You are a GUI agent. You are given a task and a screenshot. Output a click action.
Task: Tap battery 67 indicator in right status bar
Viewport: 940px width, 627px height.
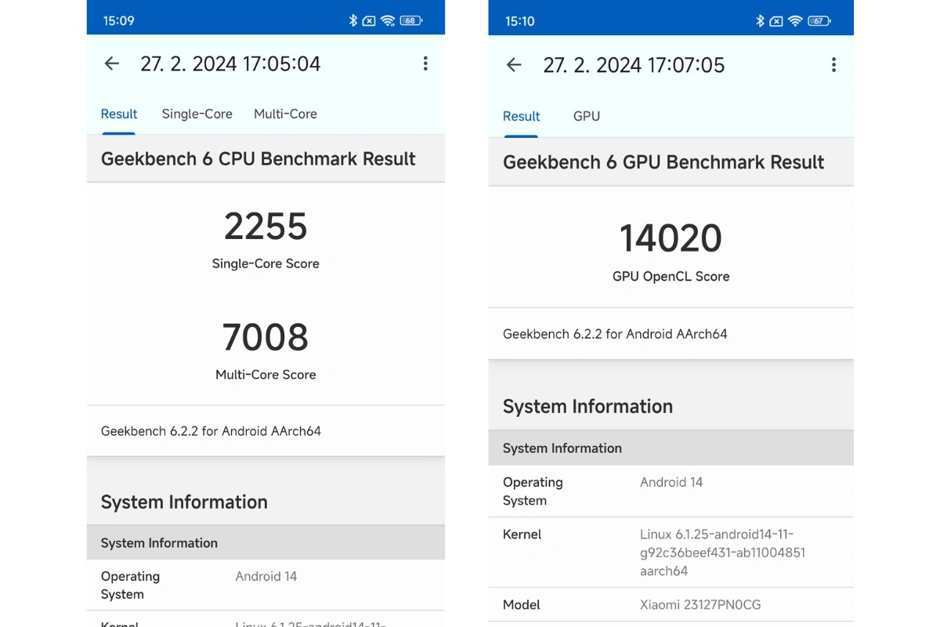[819, 21]
